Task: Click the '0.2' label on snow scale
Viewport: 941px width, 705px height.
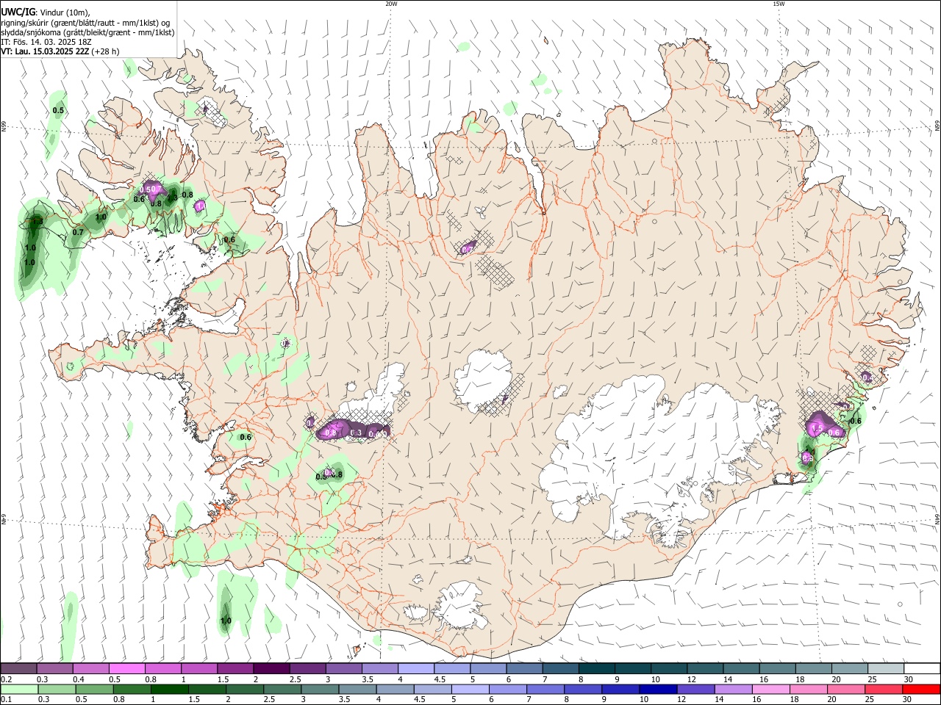Action: [x=6, y=679]
